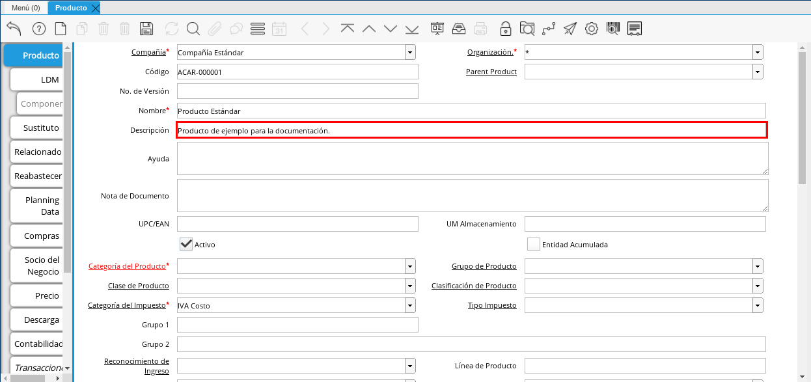Click into the Código field

pos(297,72)
